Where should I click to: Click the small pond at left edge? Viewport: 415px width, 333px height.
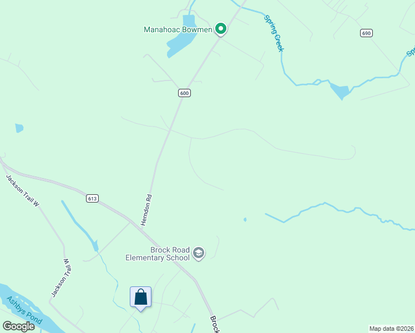(19, 128)
